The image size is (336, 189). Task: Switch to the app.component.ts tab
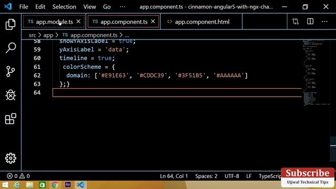pyautogui.click(x=124, y=22)
